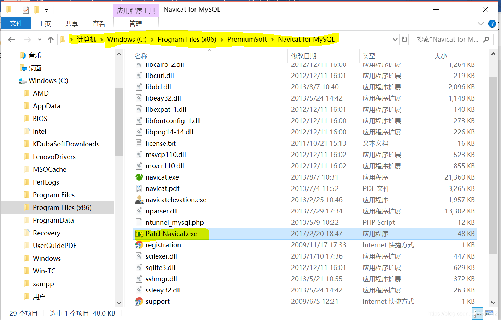501x320 pixels.
Task: Click the navicatelevation.exe icon
Action: pyautogui.click(x=139, y=200)
